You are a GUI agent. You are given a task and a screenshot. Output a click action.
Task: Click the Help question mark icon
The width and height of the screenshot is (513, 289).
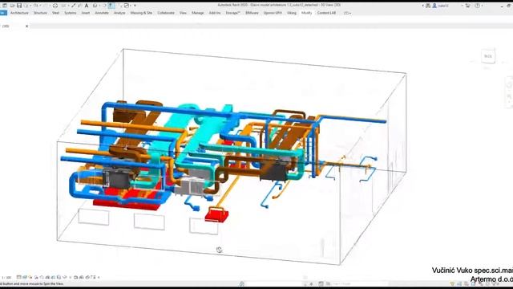(478, 6)
